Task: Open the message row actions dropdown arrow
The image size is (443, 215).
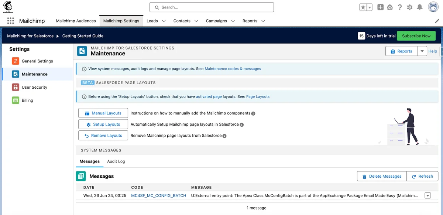Action: (x=428, y=195)
